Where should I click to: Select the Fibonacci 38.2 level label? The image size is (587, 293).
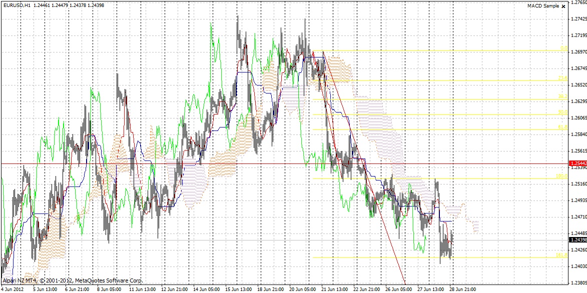pos(562,96)
